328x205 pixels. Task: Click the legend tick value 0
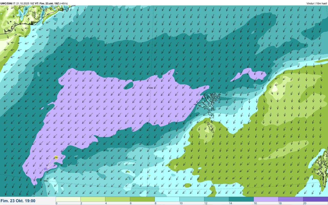(56, 203)
